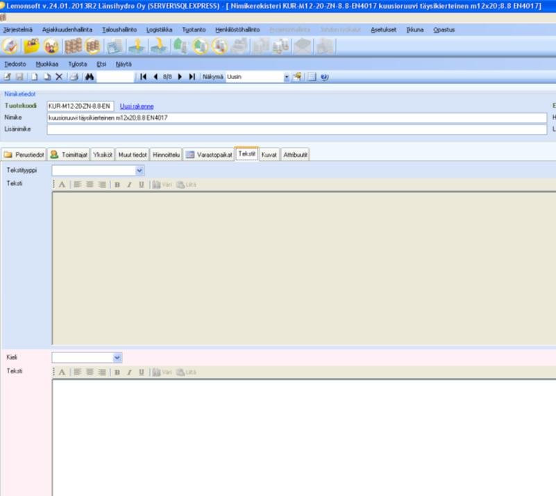Switch to the Varastopaikat tab
The width and height of the screenshot is (556, 496).
(x=209, y=155)
